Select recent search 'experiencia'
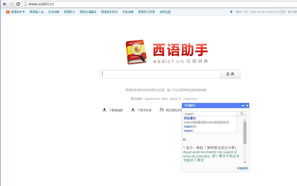Image resolution: width=297 pixels, height=186 pixels. [x=152, y=99]
